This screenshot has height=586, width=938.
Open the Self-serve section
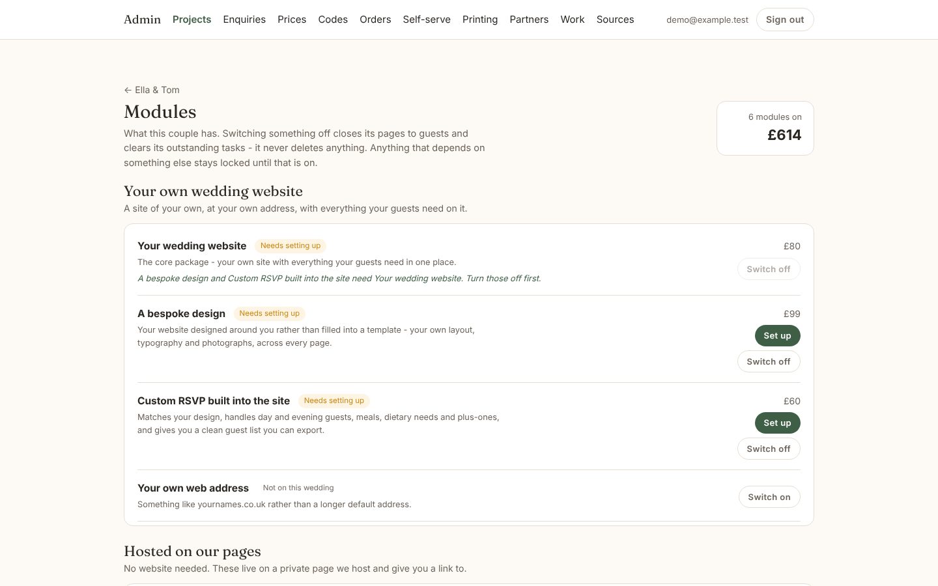pos(427,20)
